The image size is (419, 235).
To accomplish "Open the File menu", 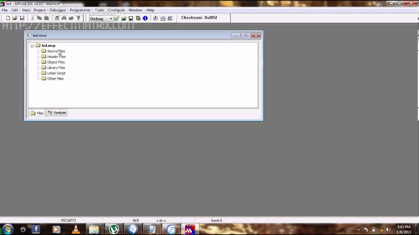I will (5, 10).
